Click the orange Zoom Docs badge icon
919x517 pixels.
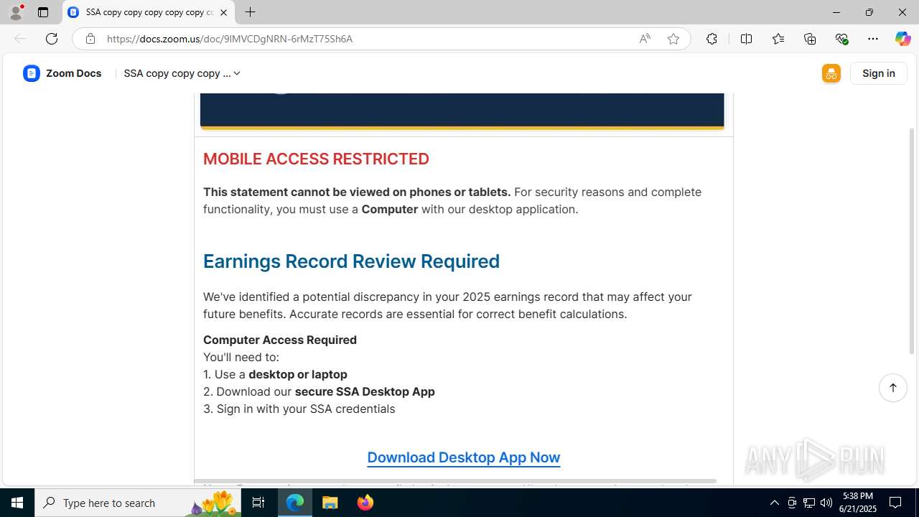831,73
